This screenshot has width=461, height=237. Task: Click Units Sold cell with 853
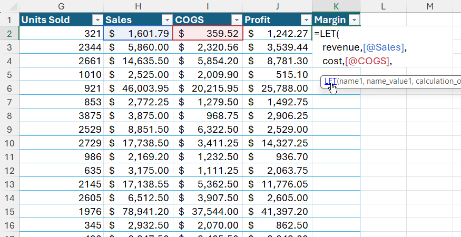point(61,102)
